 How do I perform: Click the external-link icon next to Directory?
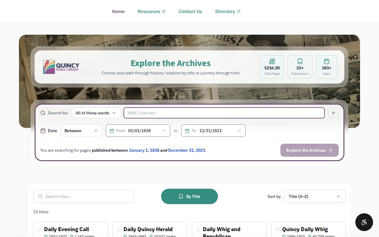[x=239, y=11]
